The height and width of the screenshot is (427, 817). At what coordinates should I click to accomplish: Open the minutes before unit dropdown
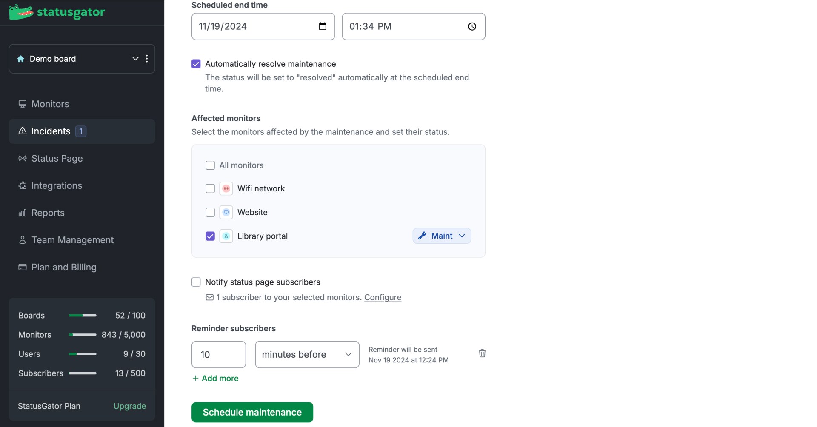pos(307,354)
